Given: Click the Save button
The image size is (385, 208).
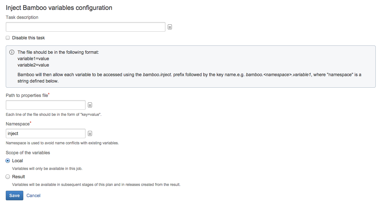Looking at the screenshot, I should point(14,196).
